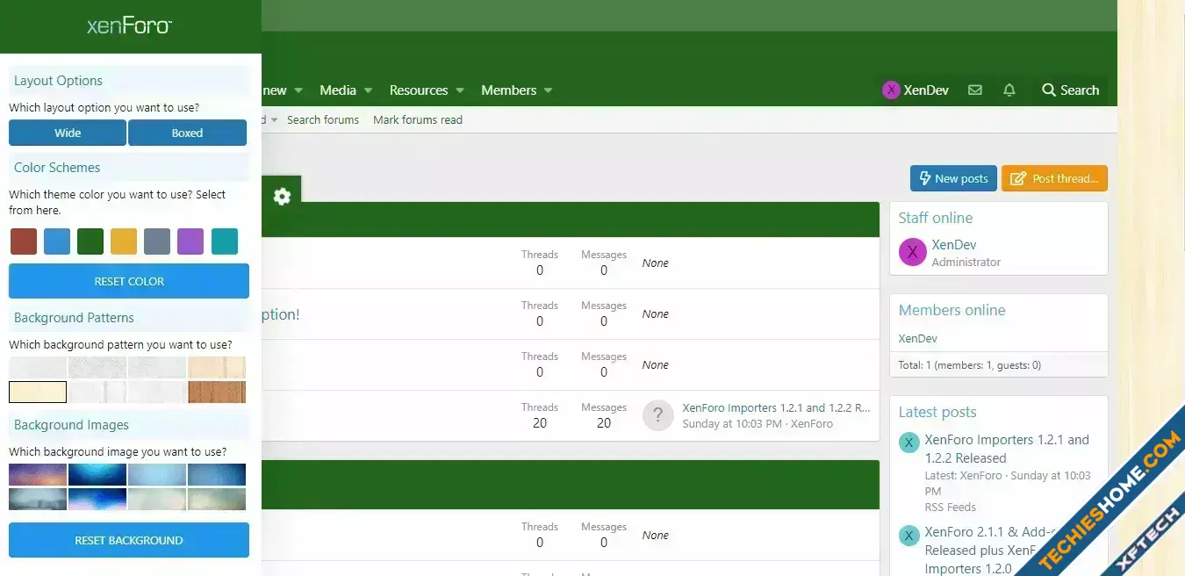The width and height of the screenshot is (1185, 576).
Task: Open the inbox envelope icon
Action: 974,90
